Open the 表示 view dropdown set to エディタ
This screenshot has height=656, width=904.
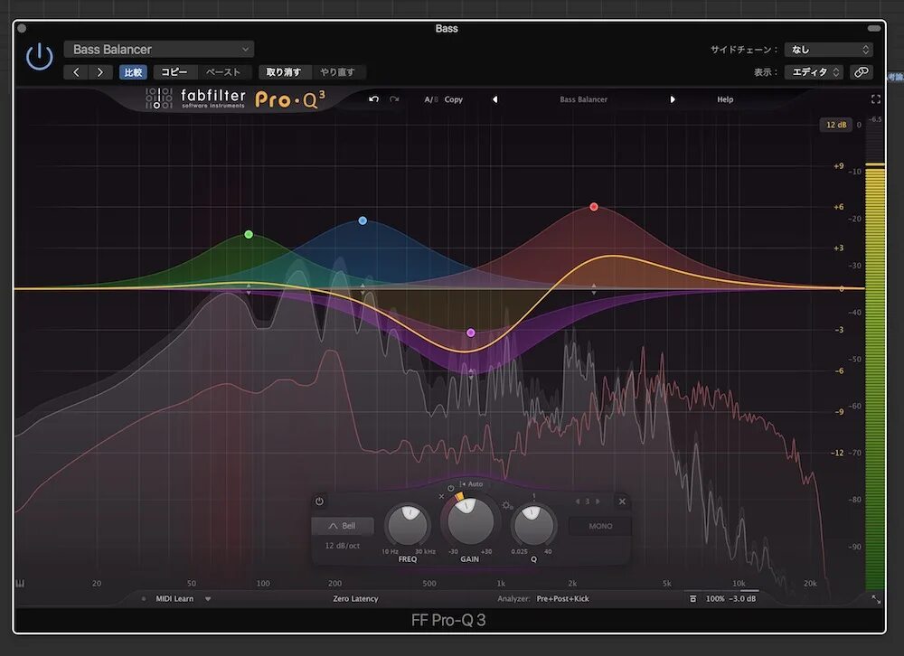click(815, 72)
